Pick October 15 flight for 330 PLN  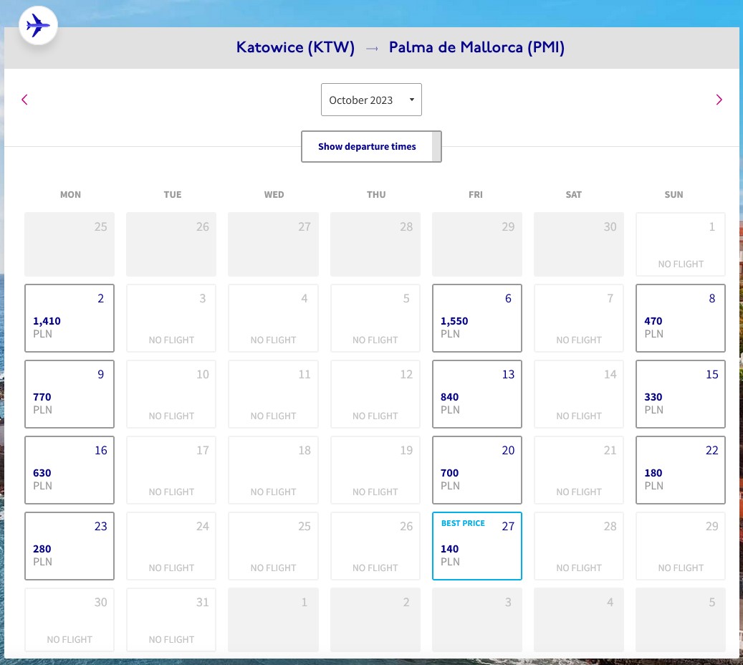point(681,394)
